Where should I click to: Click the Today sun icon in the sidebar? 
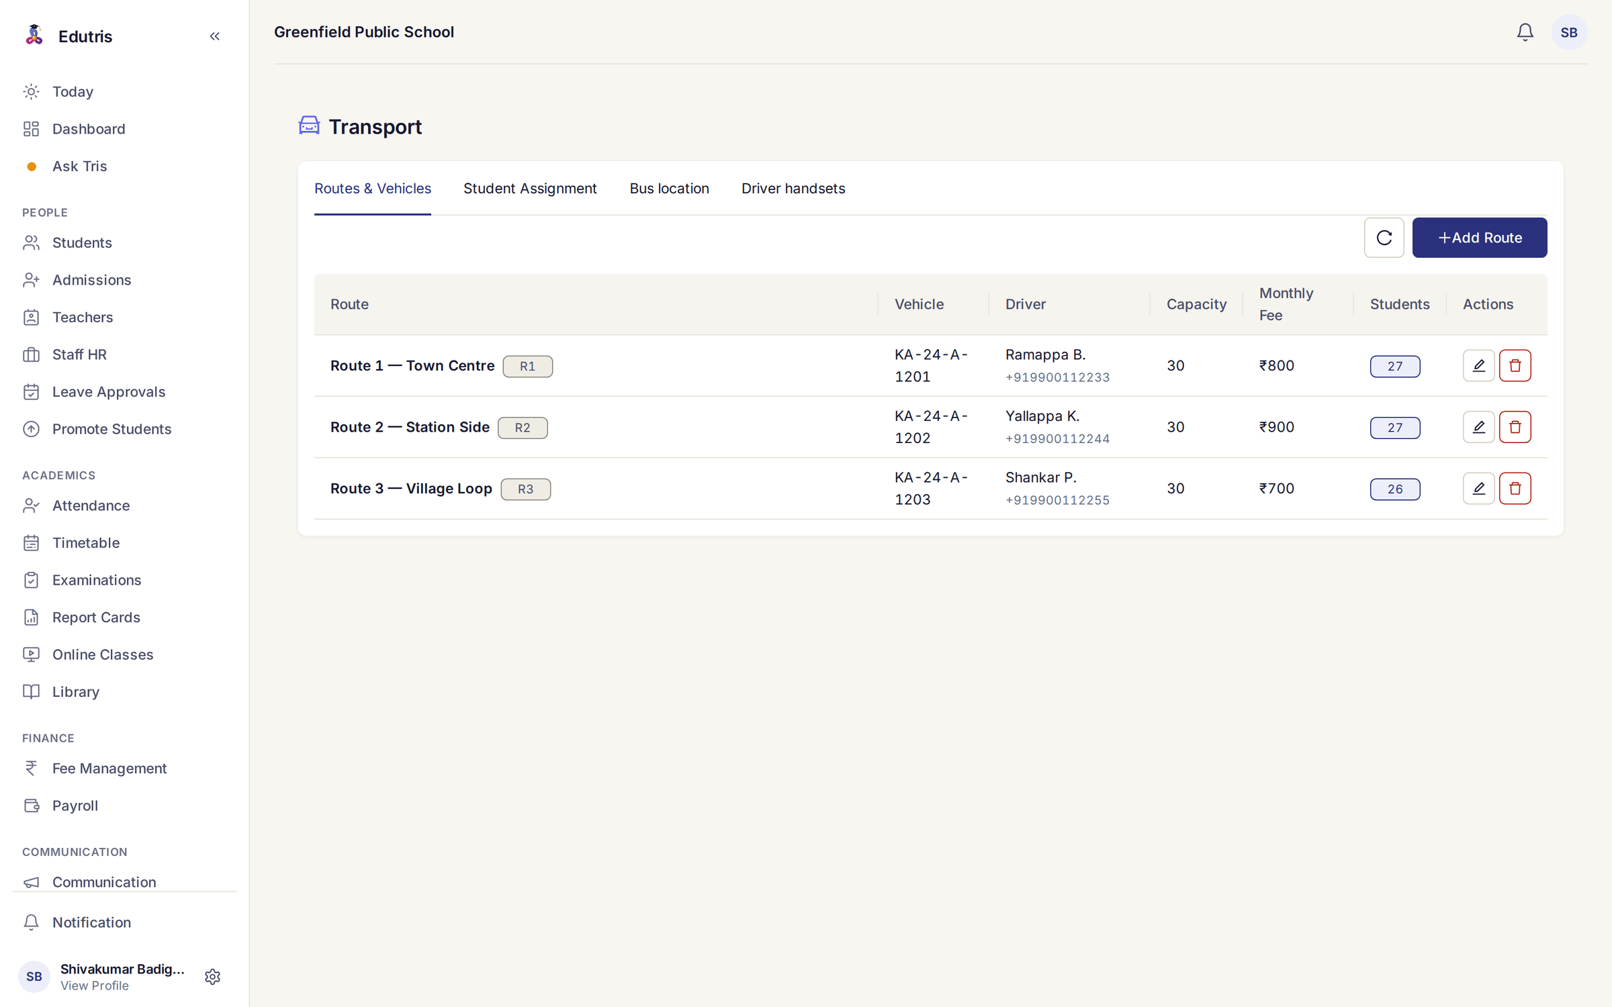pyautogui.click(x=32, y=91)
